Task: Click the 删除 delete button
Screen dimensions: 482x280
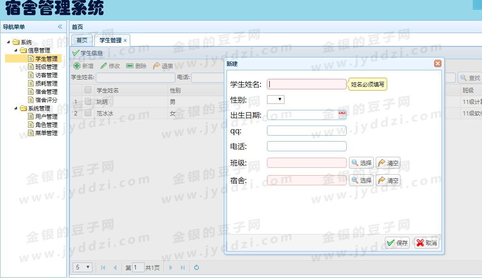Action: (x=136, y=66)
